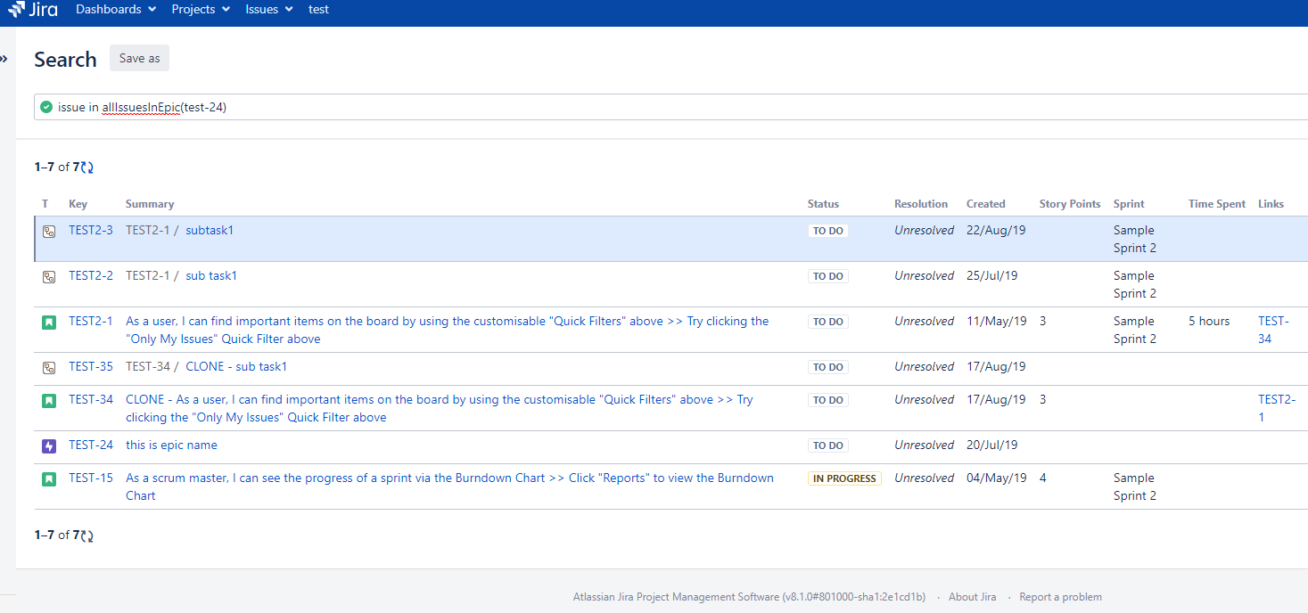Screen dimensions: 1308x613
Task: Open the About Jira footer link
Action: [972, 597]
